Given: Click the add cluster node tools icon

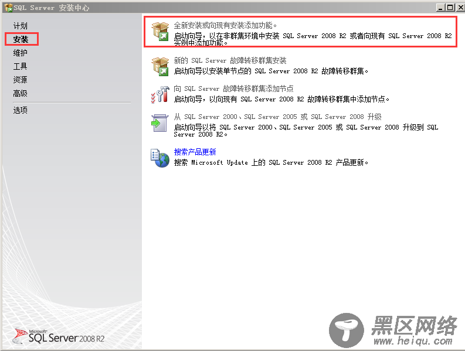Looking at the screenshot, I should pos(160,94).
